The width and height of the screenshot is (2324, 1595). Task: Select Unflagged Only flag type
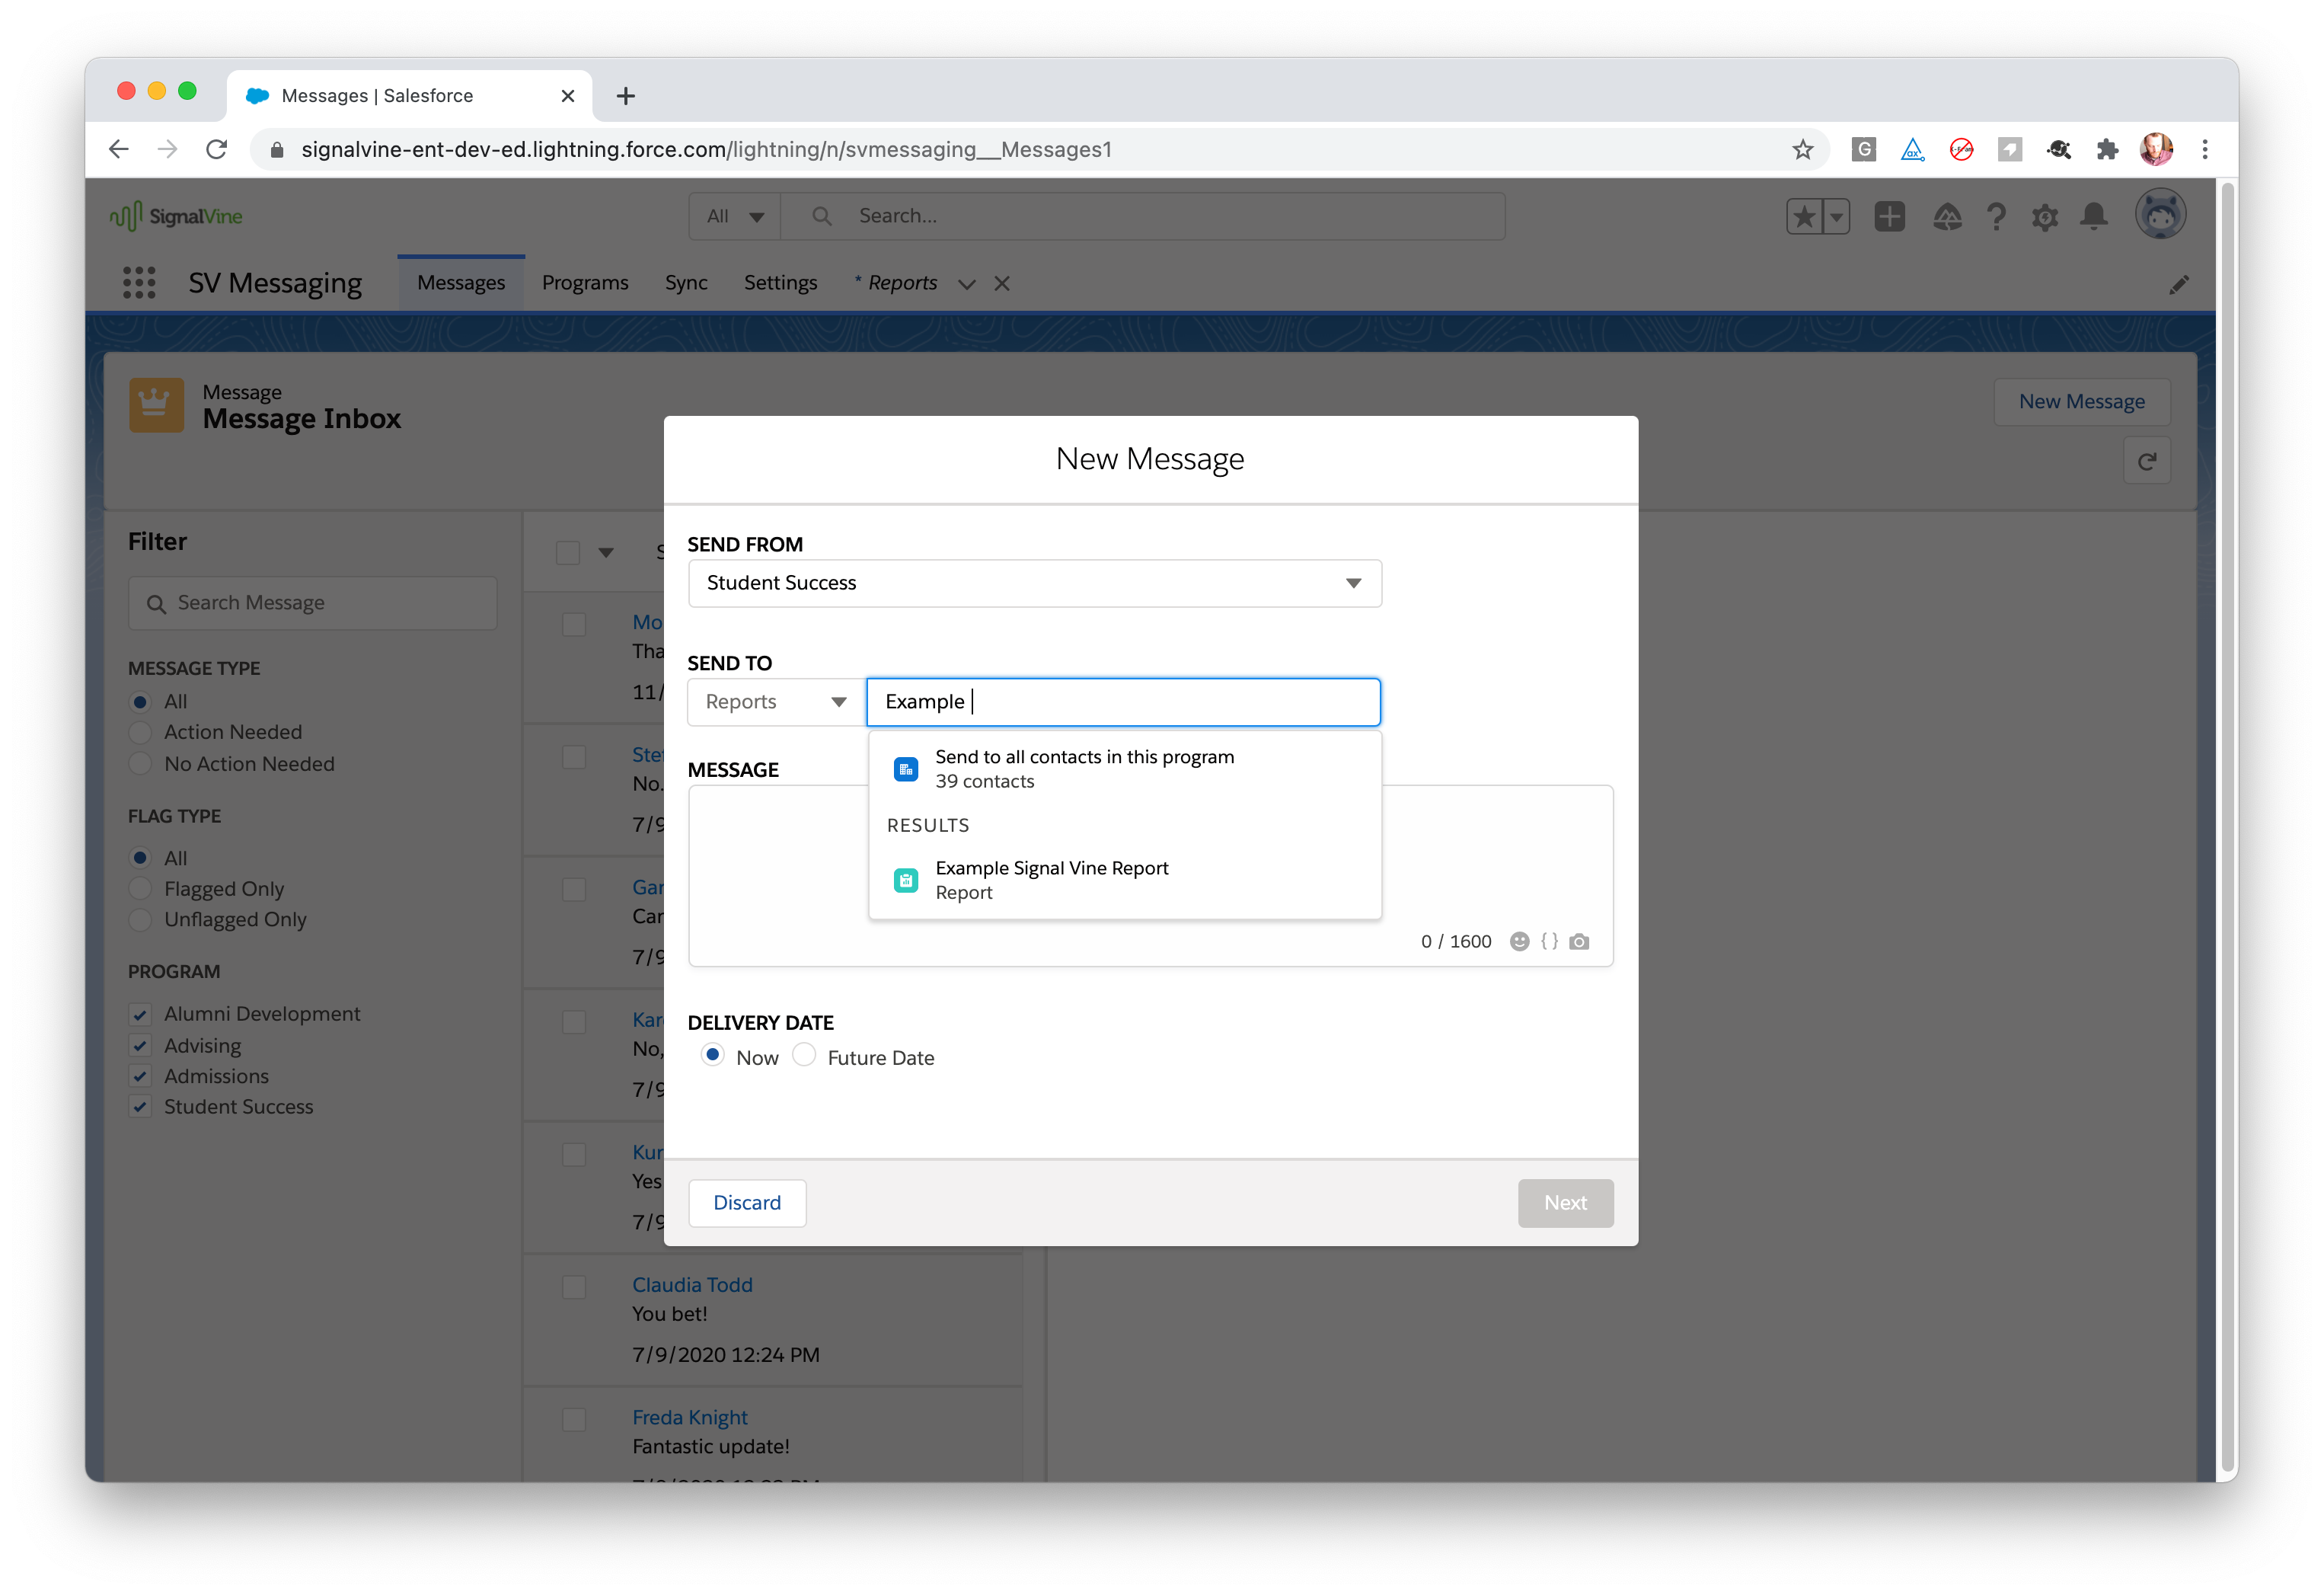(141, 920)
